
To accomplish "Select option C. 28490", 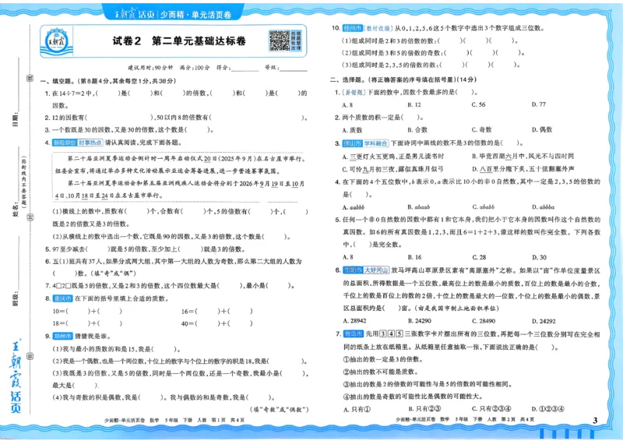I will [x=484, y=321].
